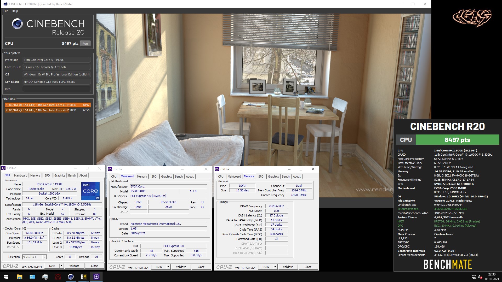Click Tools button in left CPU-Z window
Image resolution: width=502 pixels, height=282 pixels.
pos(52,266)
